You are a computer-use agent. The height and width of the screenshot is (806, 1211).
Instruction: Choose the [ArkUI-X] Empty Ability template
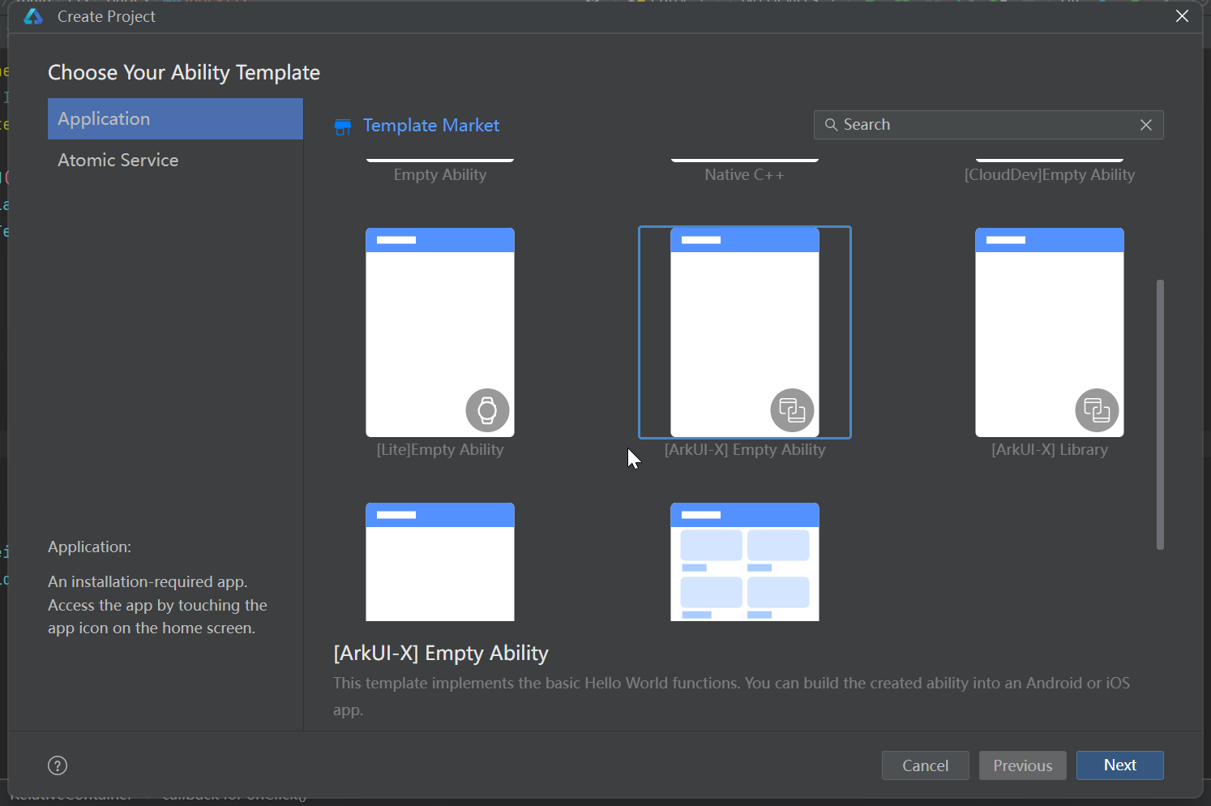[745, 332]
